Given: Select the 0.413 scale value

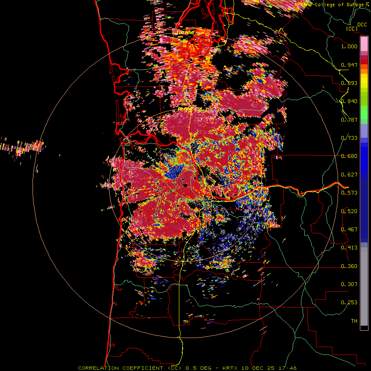Looking at the screenshot, I should 349,248.
